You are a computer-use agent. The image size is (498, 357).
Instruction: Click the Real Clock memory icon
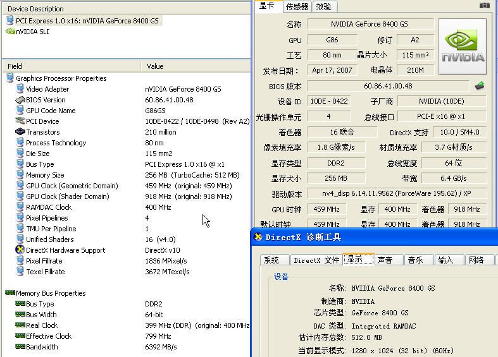point(20,325)
